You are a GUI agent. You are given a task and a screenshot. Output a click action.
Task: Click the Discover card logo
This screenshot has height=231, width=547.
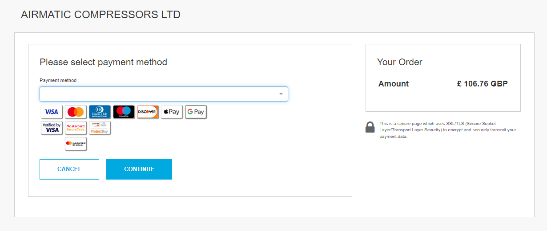click(x=148, y=112)
